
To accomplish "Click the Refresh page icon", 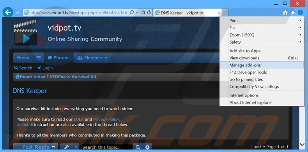I will click(x=149, y=13).
